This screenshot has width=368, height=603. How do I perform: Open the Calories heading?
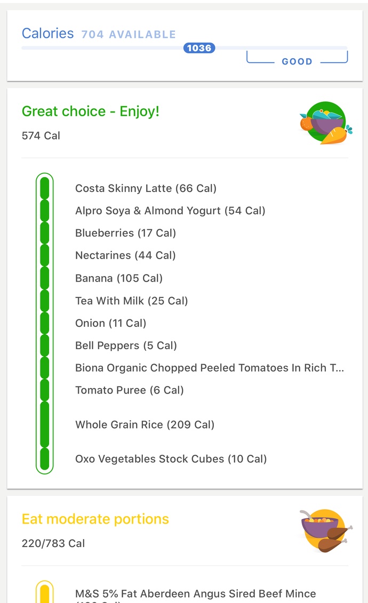[x=47, y=33]
